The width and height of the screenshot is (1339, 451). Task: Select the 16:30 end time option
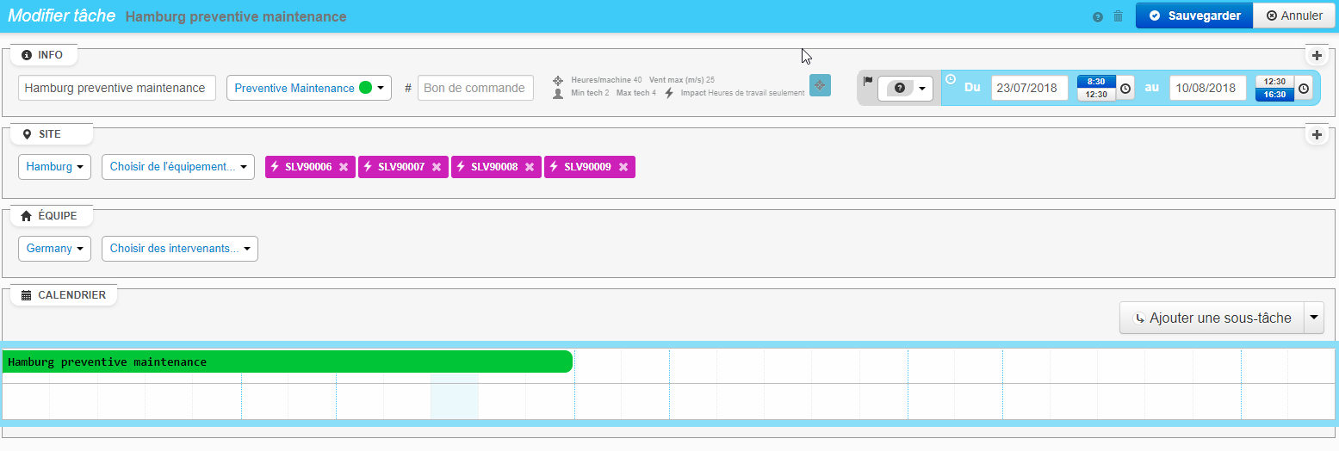[1274, 95]
